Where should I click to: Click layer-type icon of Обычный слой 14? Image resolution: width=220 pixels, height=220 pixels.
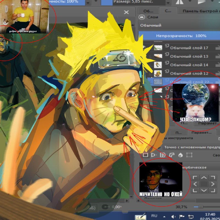click(167, 63)
